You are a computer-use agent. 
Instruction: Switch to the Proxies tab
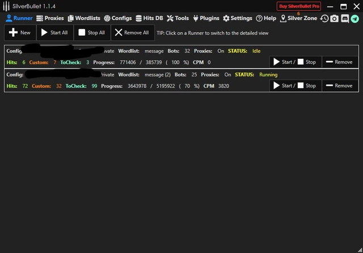pyautogui.click(x=50, y=18)
